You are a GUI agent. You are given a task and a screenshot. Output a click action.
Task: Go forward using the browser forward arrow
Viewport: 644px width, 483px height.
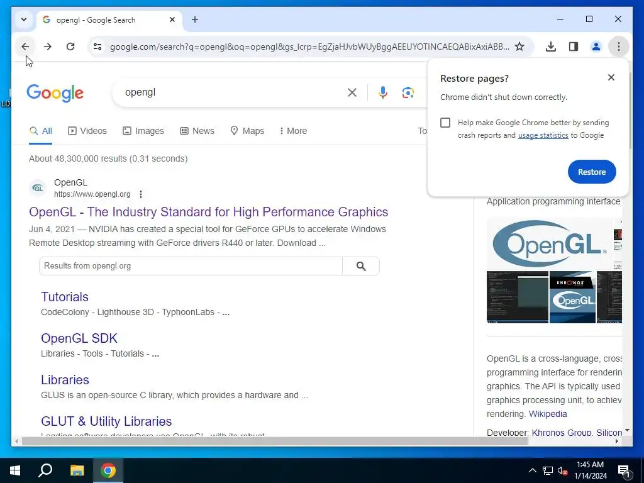coord(48,47)
